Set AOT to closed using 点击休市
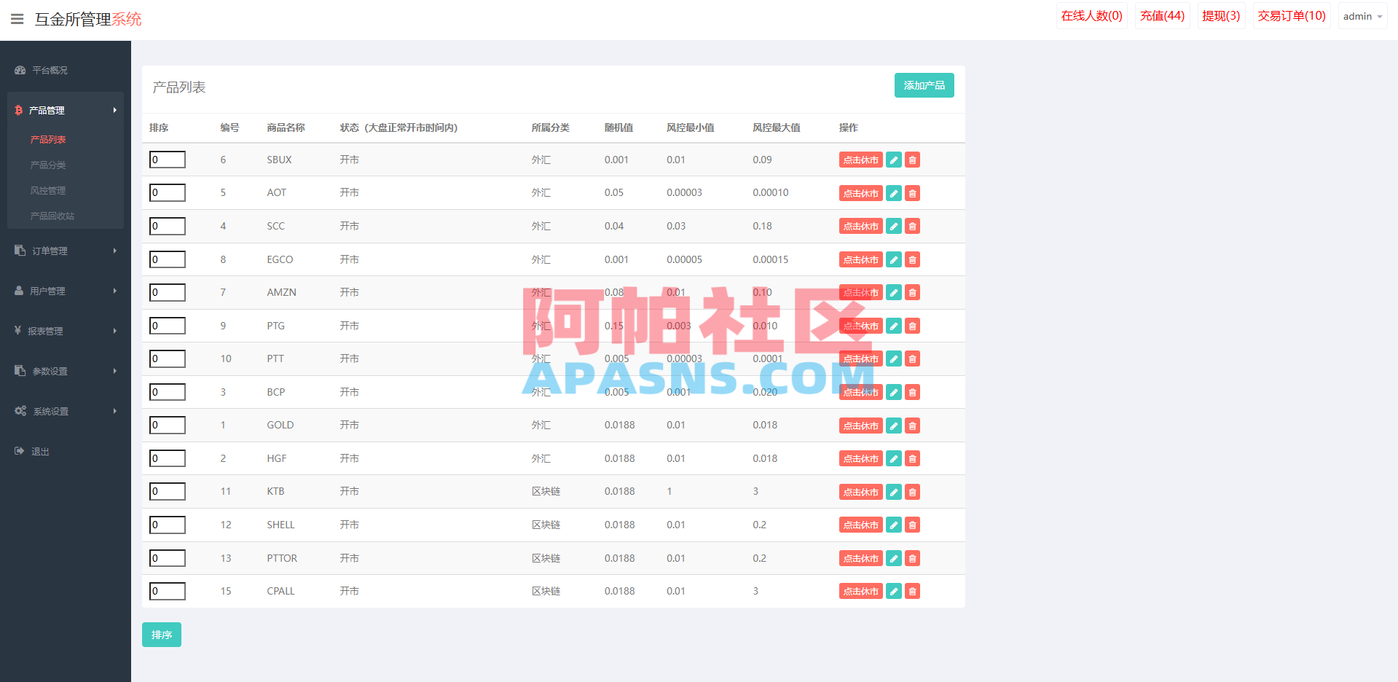The width and height of the screenshot is (1398, 682). 860,193
